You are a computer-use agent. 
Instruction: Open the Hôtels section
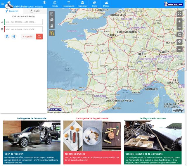55,4
